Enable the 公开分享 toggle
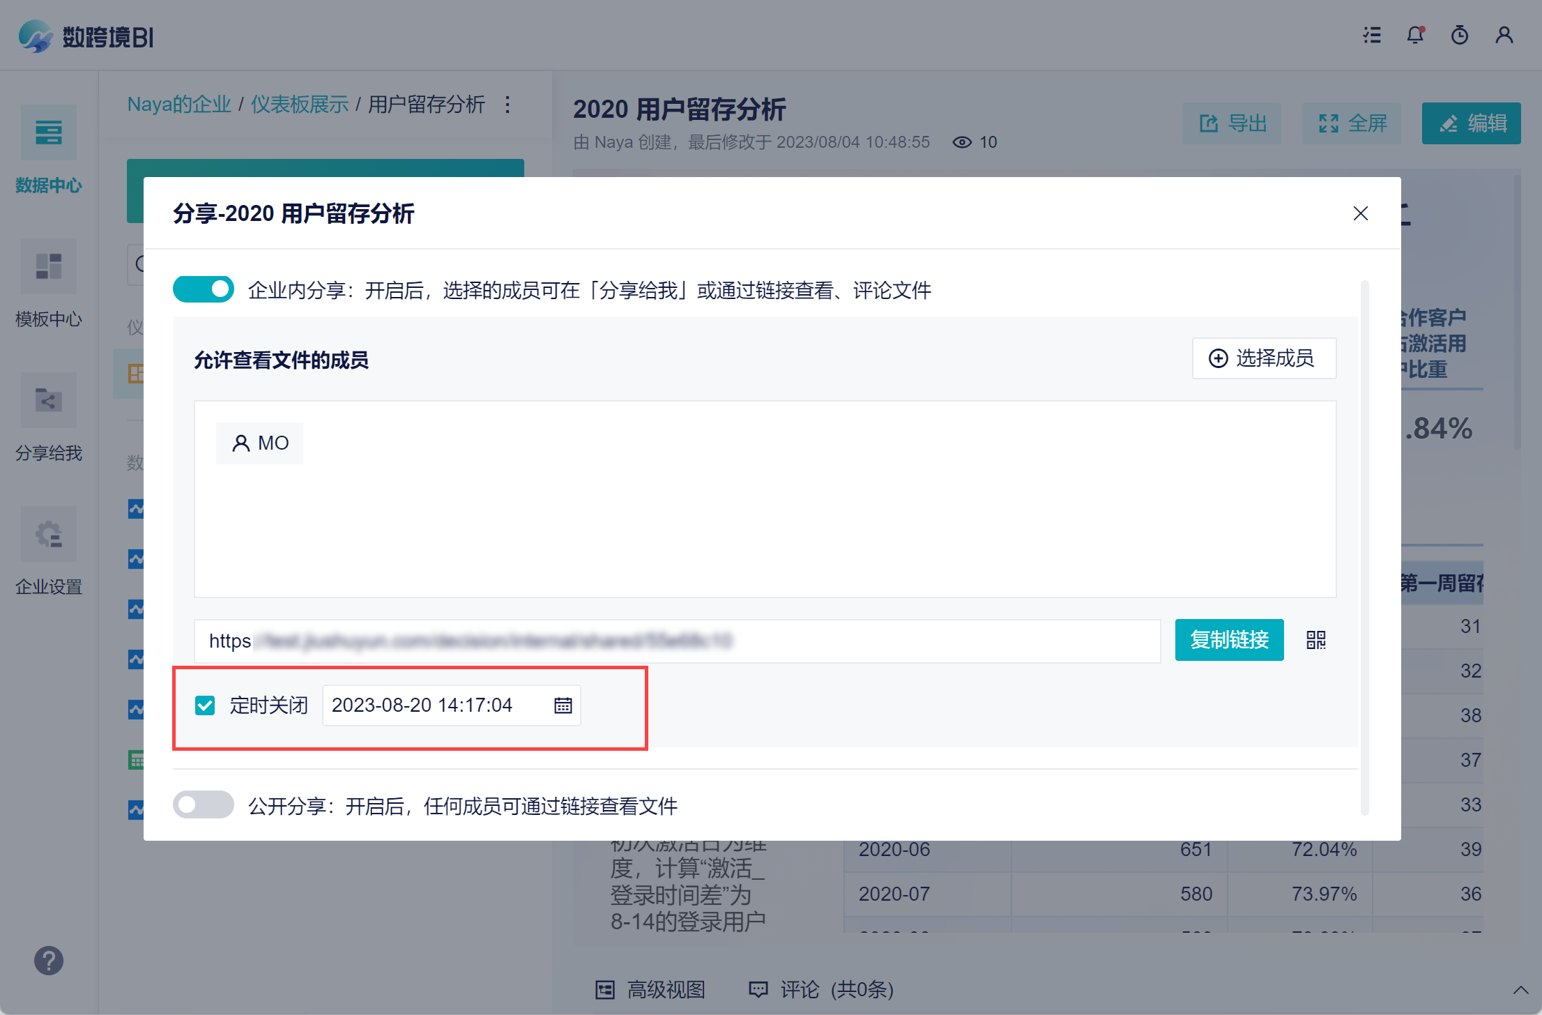 coord(203,805)
